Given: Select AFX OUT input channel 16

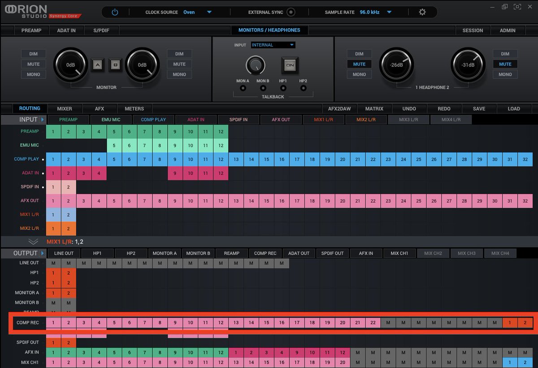Looking at the screenshot, I should (x=282, y=201).
